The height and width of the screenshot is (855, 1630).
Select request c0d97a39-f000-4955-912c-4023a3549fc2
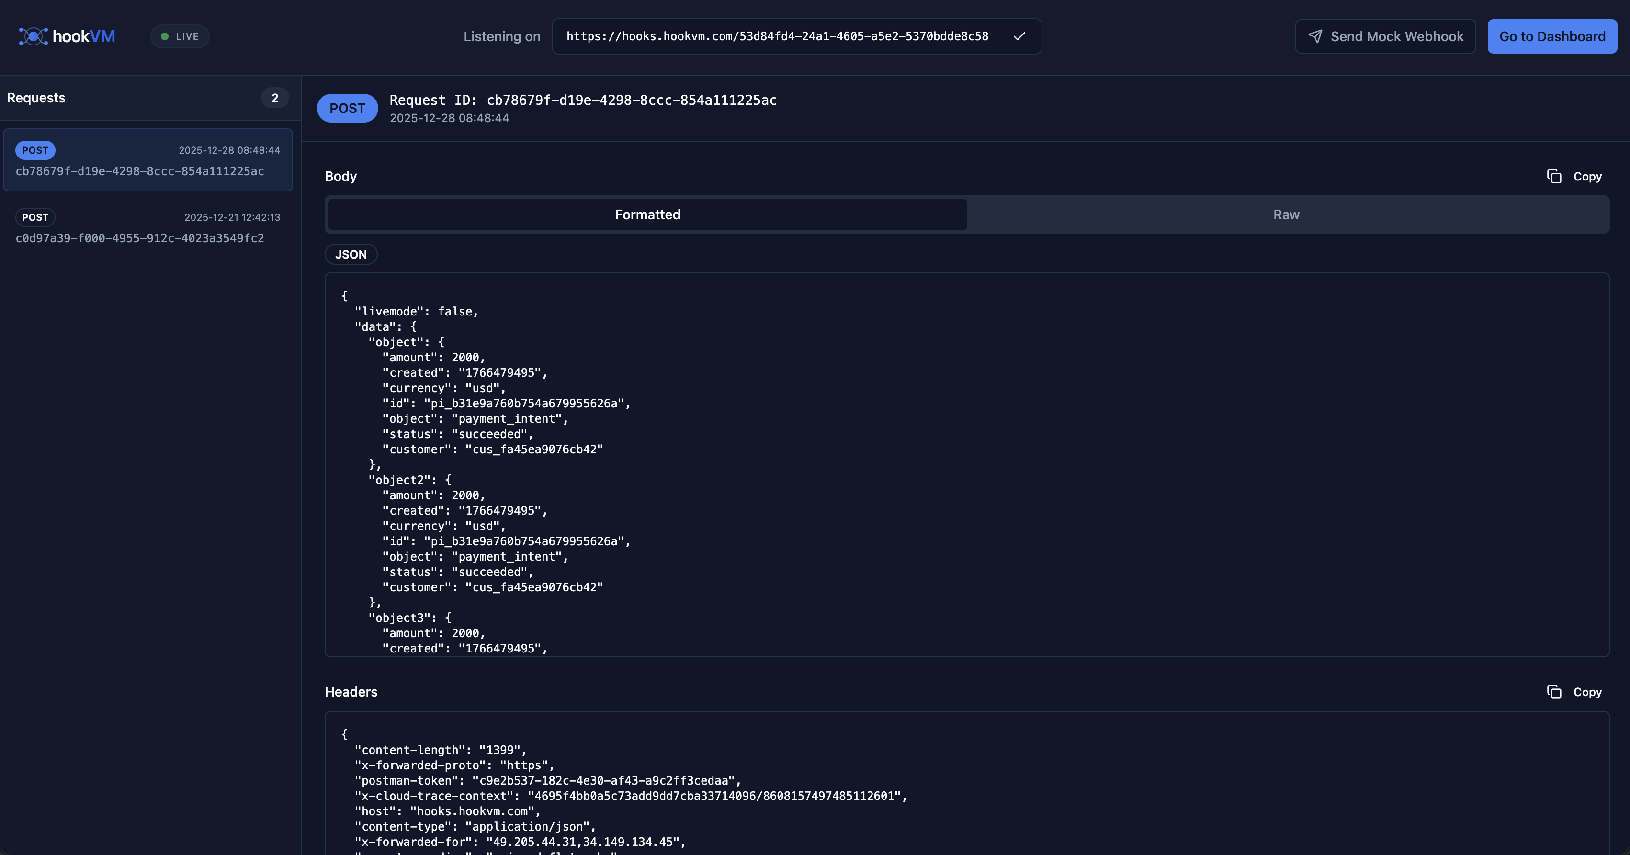(x=147, y=228)
